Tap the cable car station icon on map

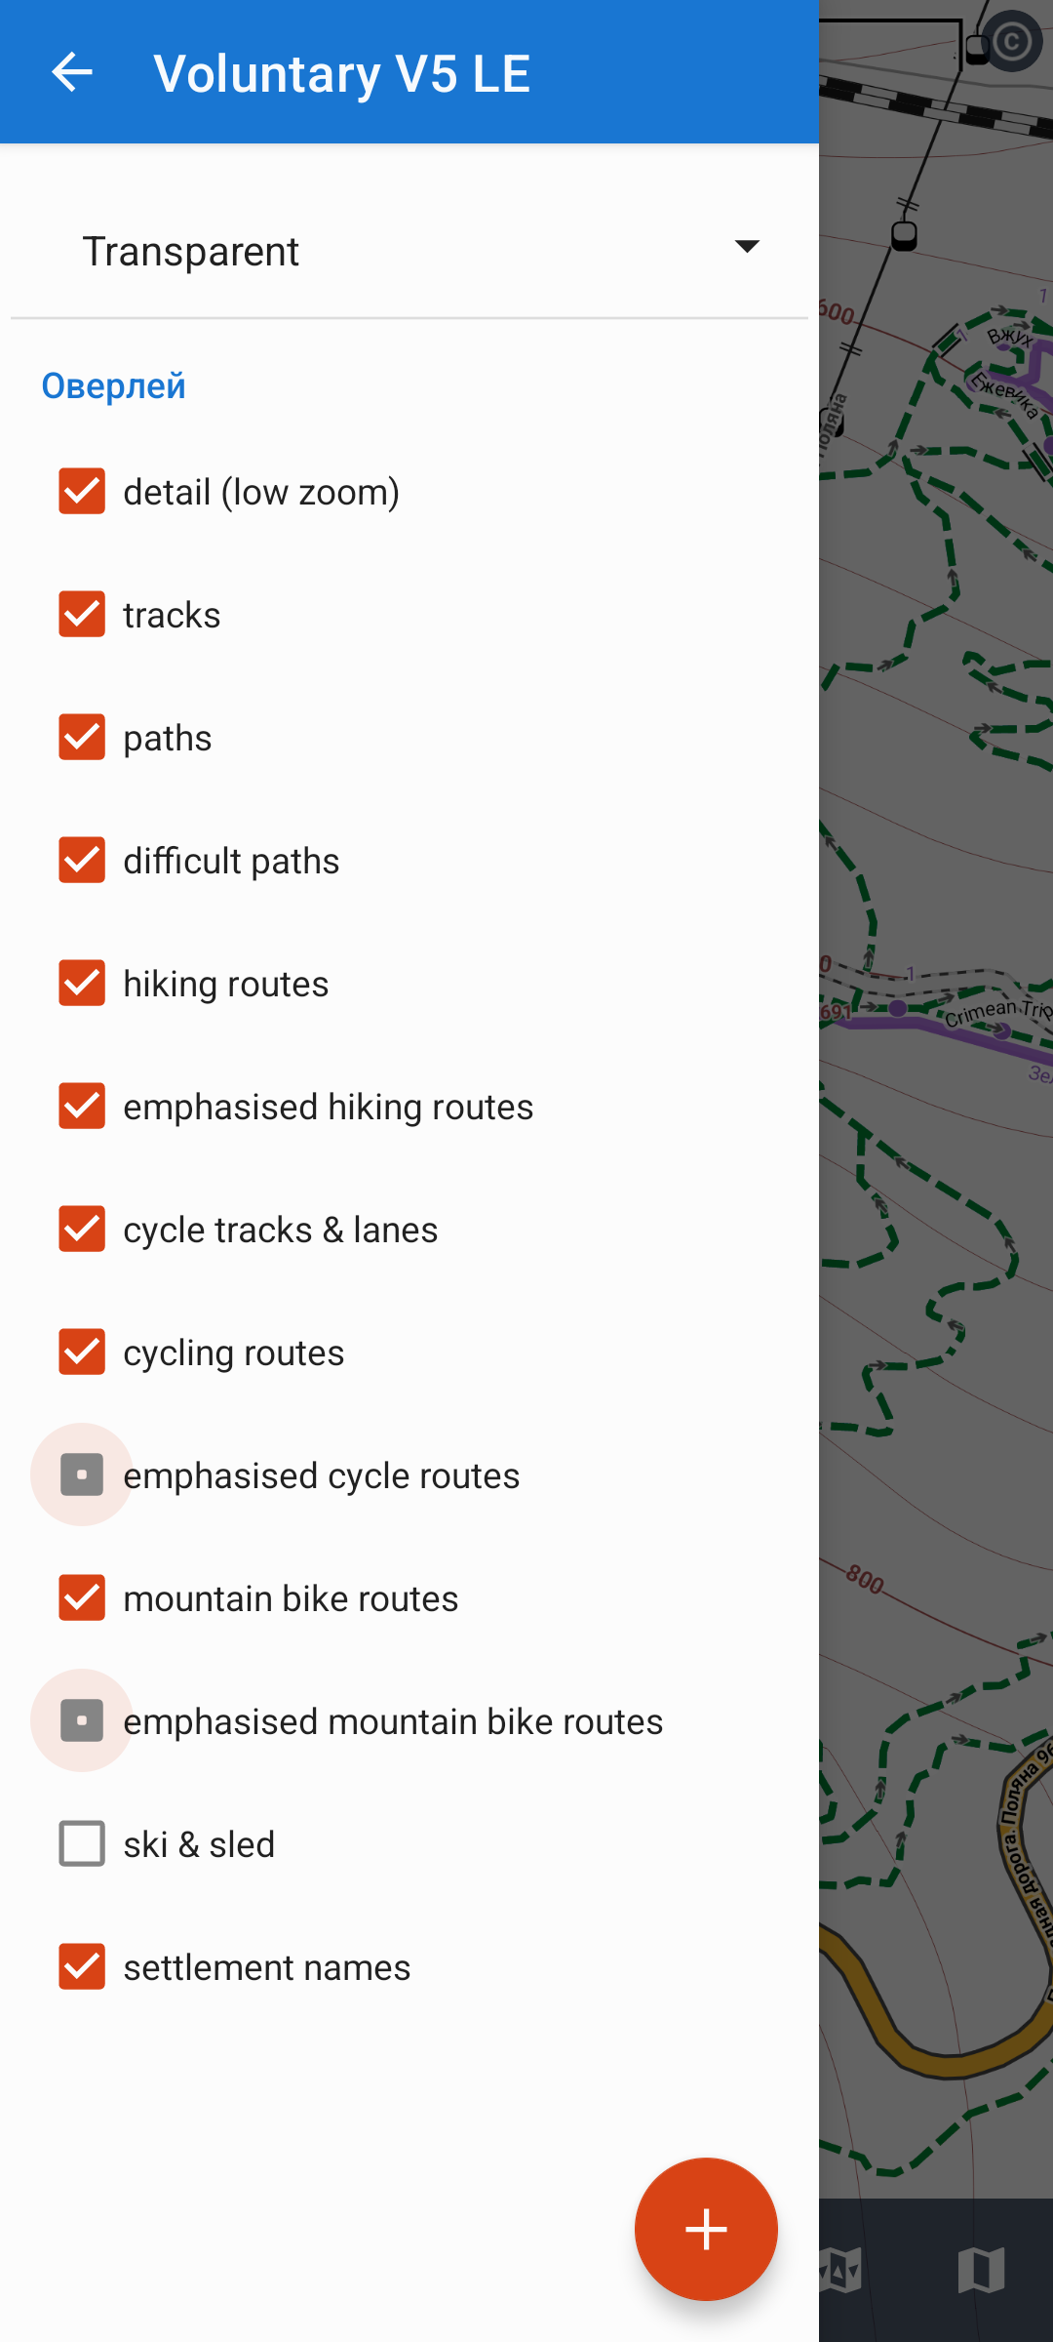click(904, 235)
